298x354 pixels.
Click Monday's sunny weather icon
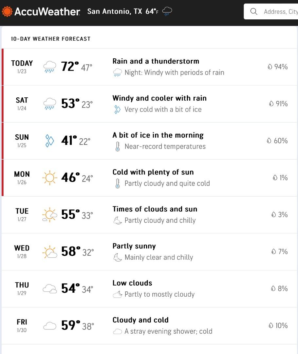pyautogui.click(x=49, y=178)
